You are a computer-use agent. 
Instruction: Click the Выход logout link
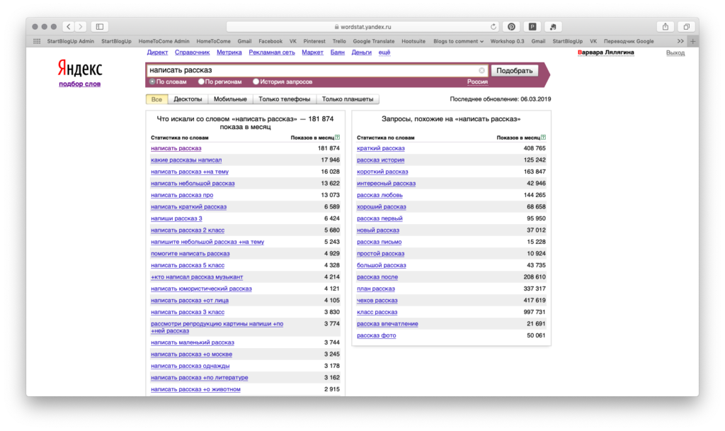675,52
